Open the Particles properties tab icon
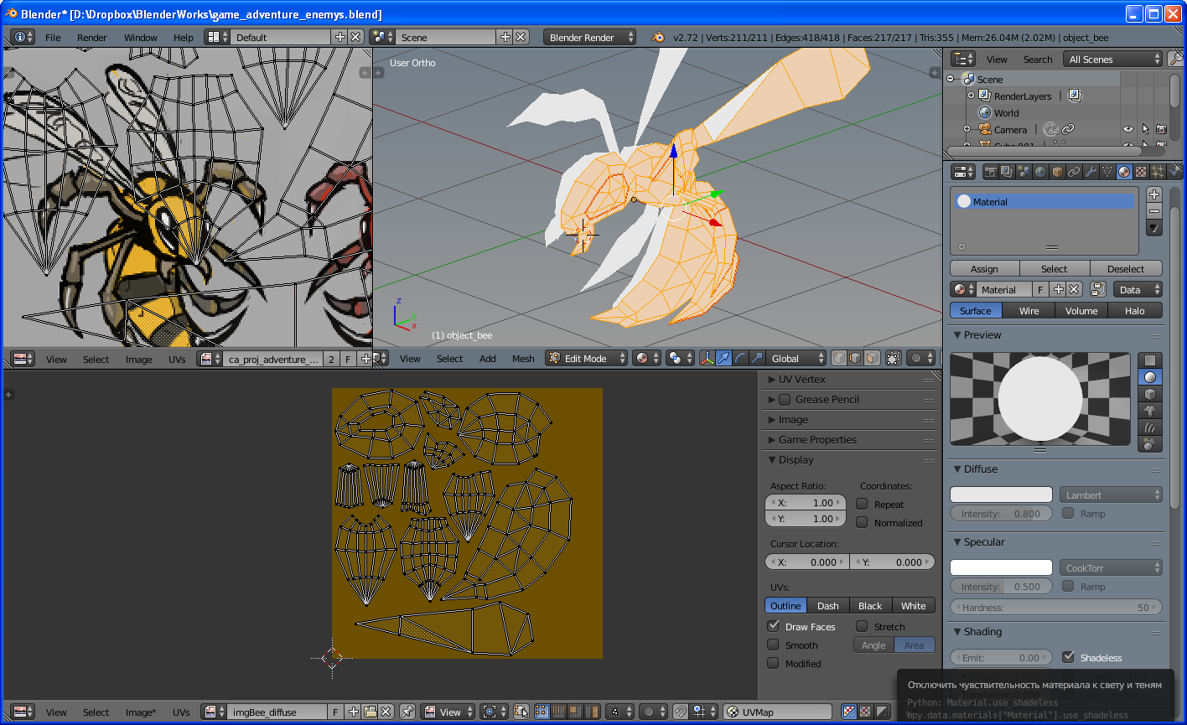Screen dimensions: 1187x725 tap(1158, 172)
